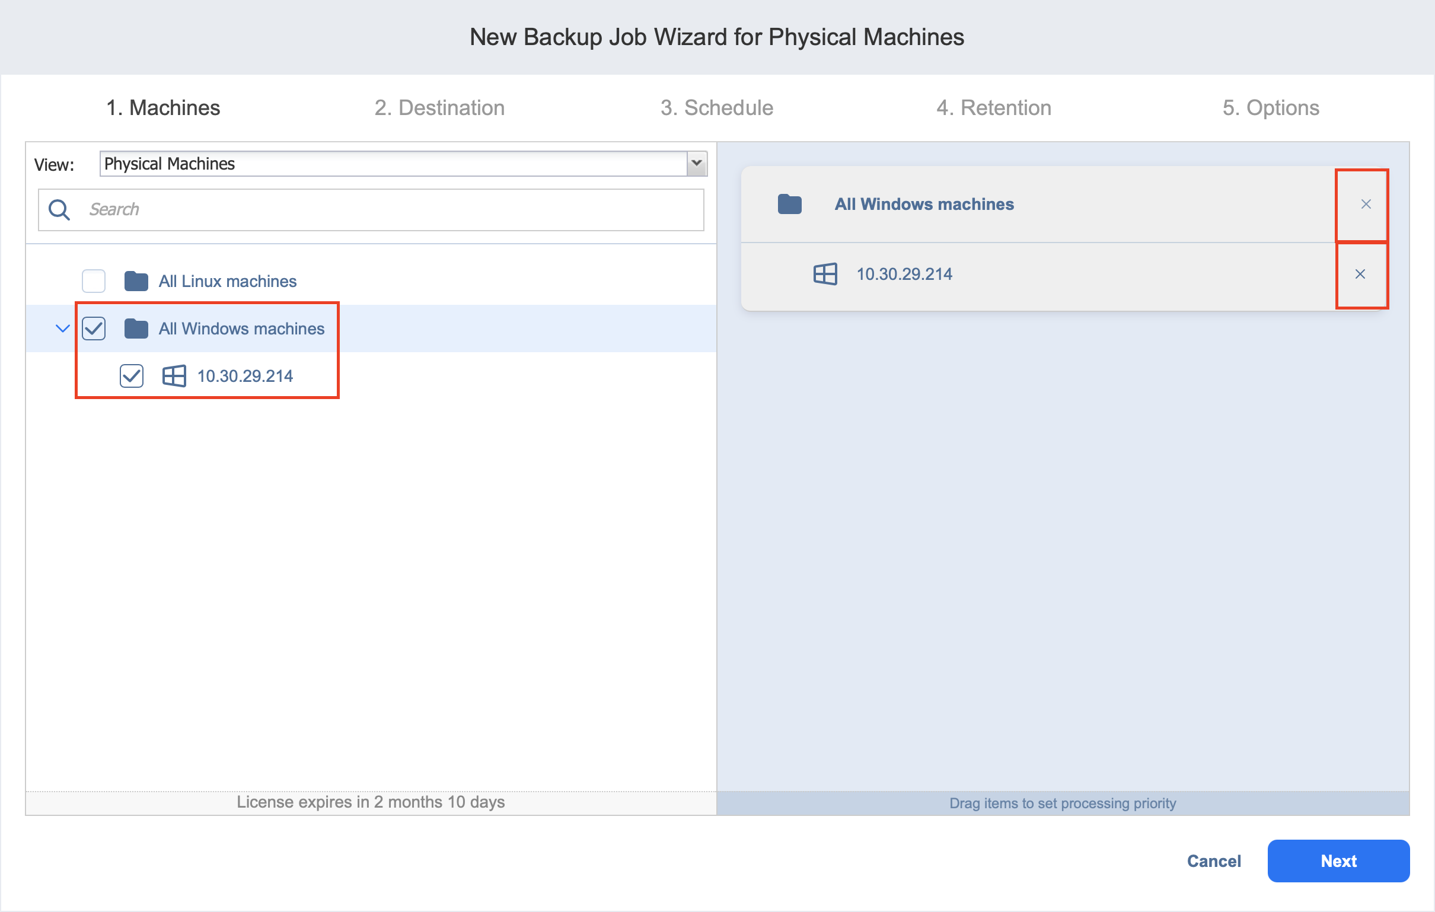Collapse the All Windows machines tree node
The height and width of the screenshot is (912, 1435).
pos(63,329)
